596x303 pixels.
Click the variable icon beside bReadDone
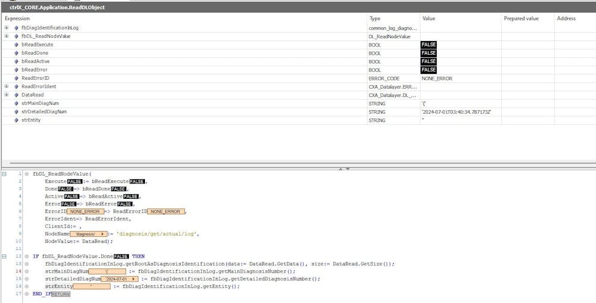pos(16,53)
